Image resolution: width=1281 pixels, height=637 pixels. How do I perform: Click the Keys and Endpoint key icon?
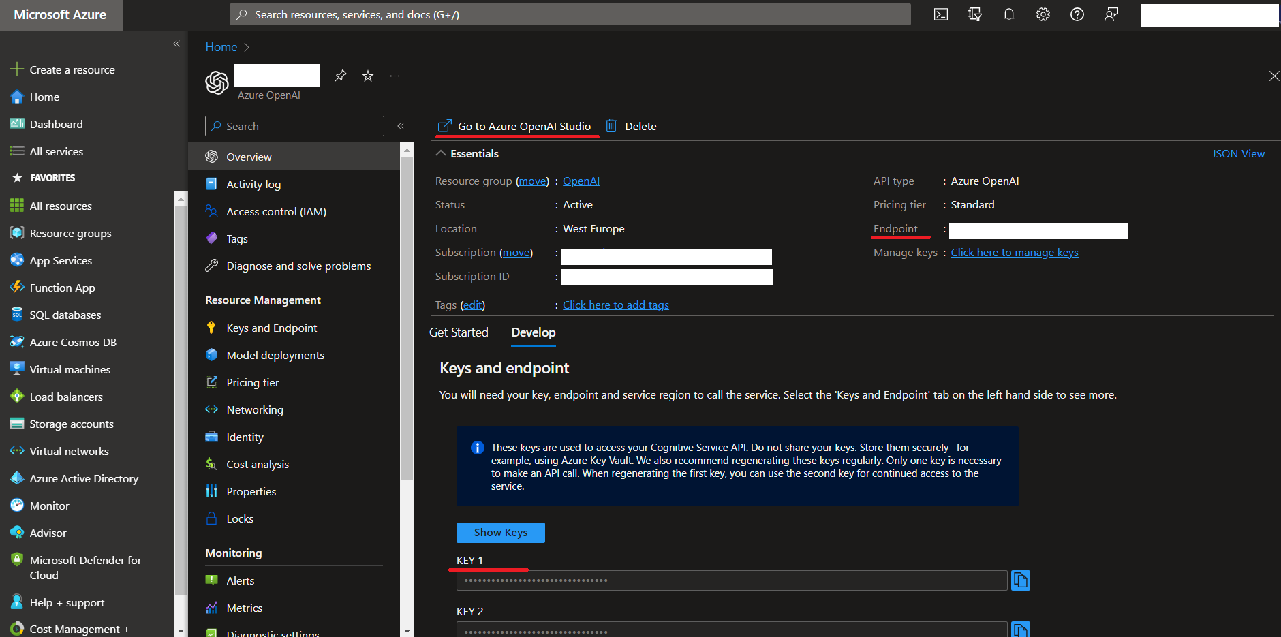(212, 328)
